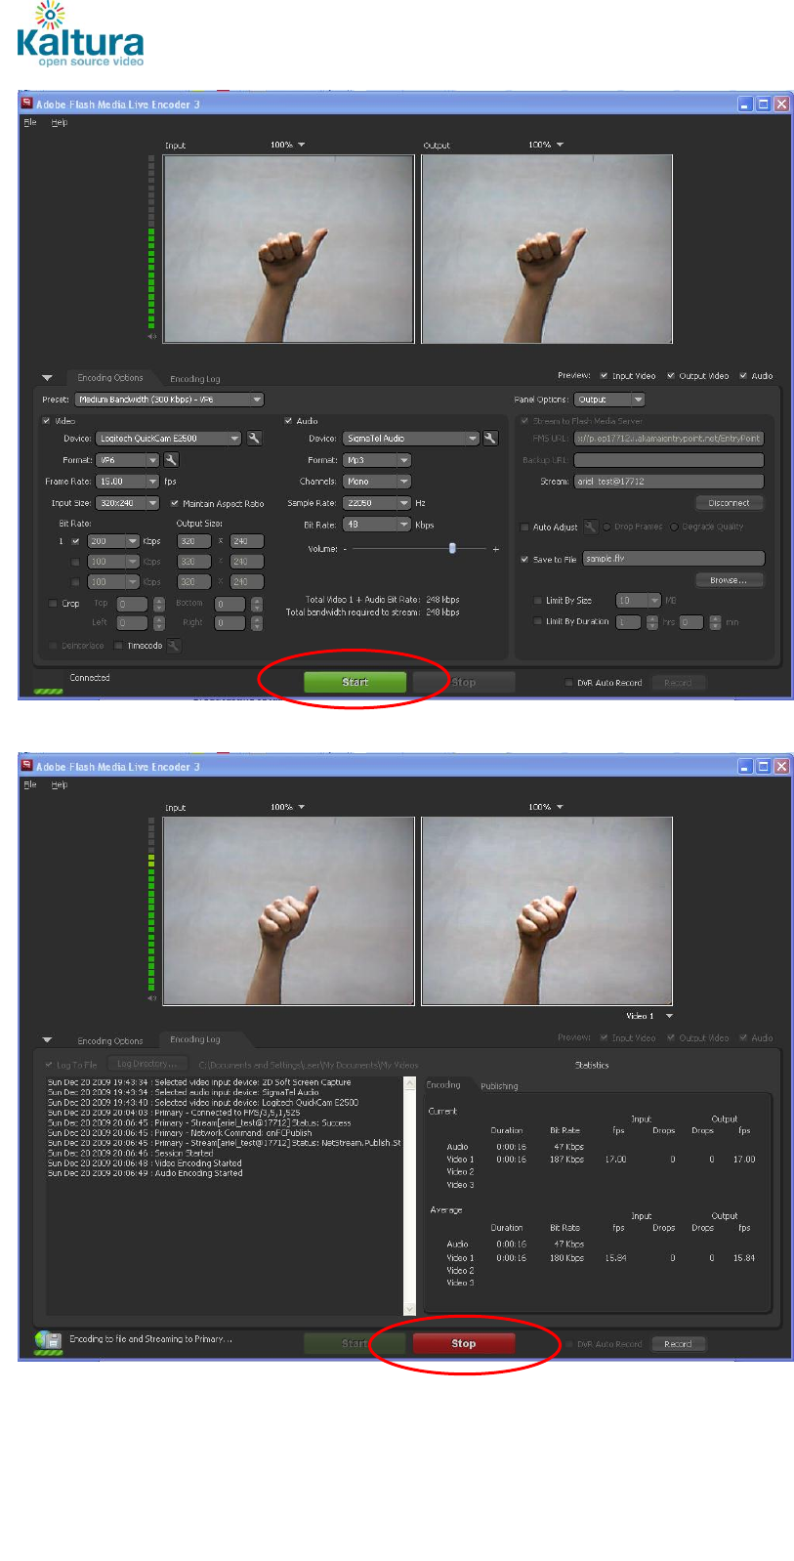The width and height of the screenshot is (794, 1561).
Task: Open video format settings wrench beside VP6
Action: tap(171, 460)
